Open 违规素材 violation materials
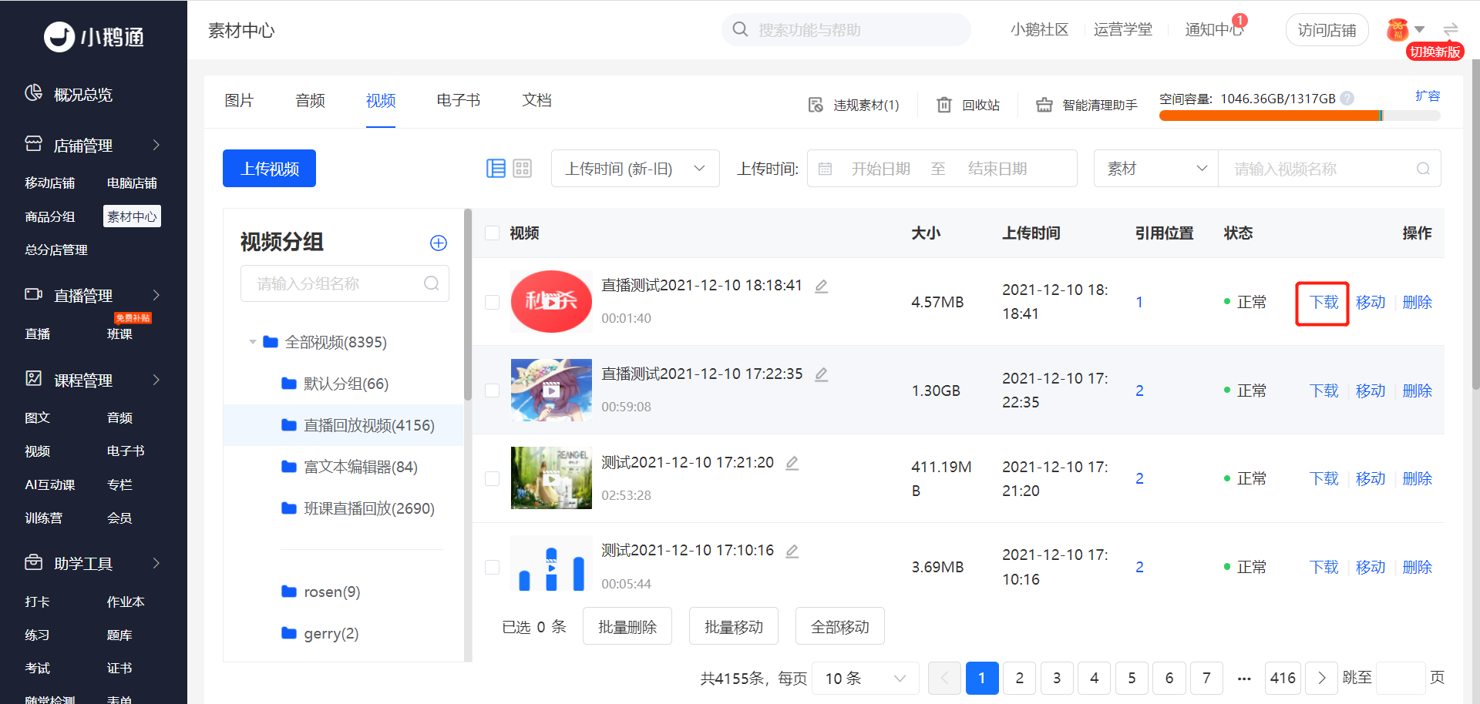The width and height of the screenshot is (1480, 704). 853,105
